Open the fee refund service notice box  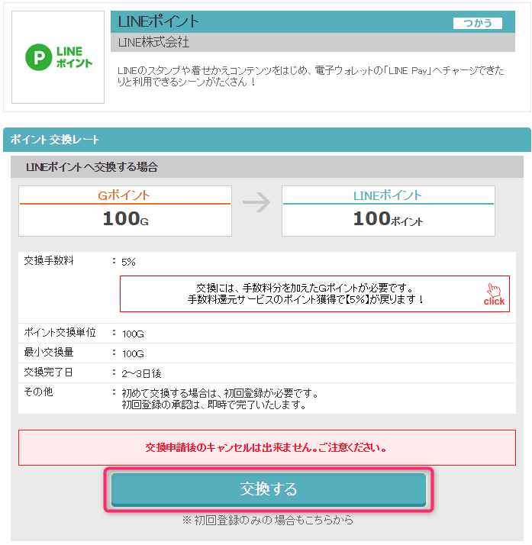[x=314, y=294]
